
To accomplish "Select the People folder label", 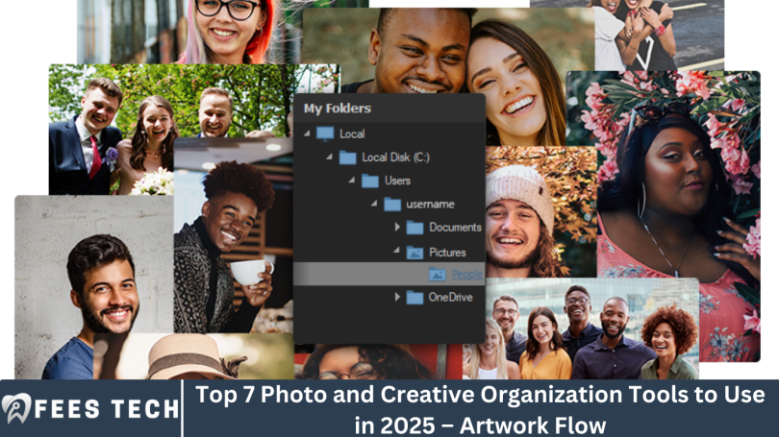I will [467, 275].
